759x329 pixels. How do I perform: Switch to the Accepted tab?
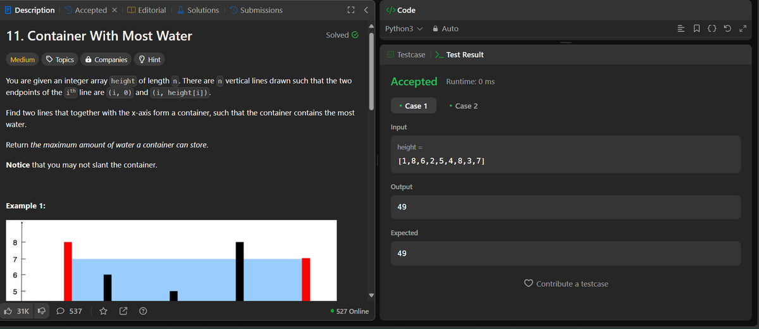(x=85, y=10)
